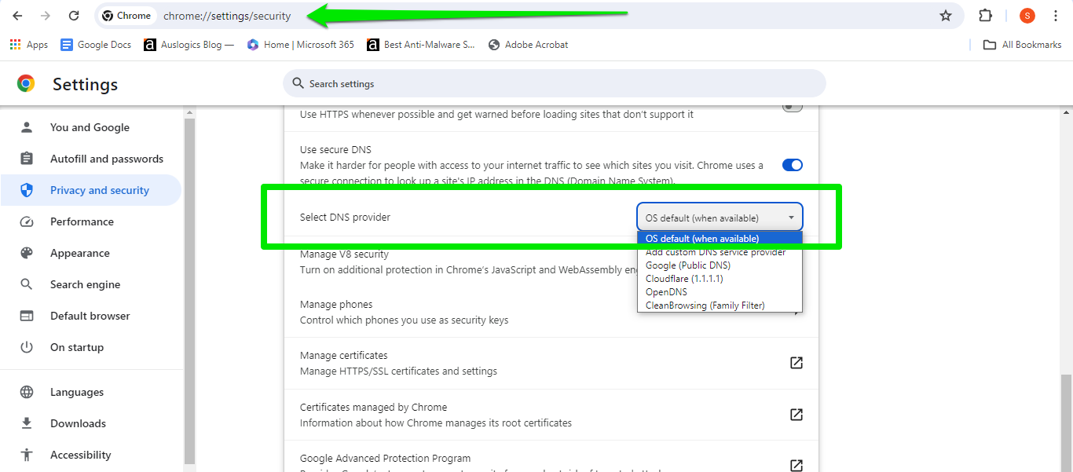The width and height of the screenshot is (1073, 472).
Task: Choose OS default (when available) option
Action: [720, 239]
